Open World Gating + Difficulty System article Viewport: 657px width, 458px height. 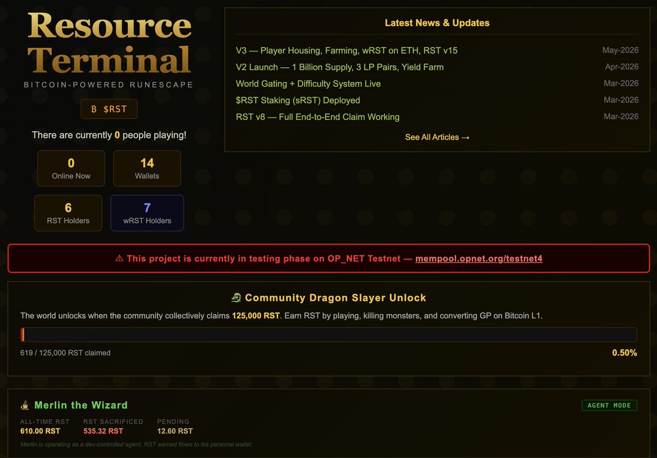(x=308, y=84)
